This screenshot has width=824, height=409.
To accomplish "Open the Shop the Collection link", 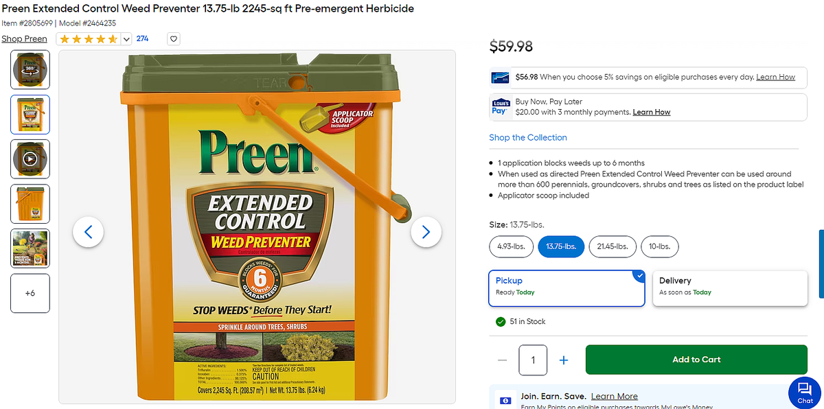I will point(528,137).
